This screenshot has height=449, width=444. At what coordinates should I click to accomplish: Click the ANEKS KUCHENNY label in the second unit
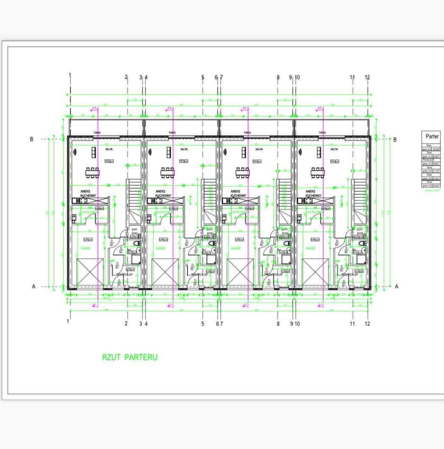pos(163,193)
